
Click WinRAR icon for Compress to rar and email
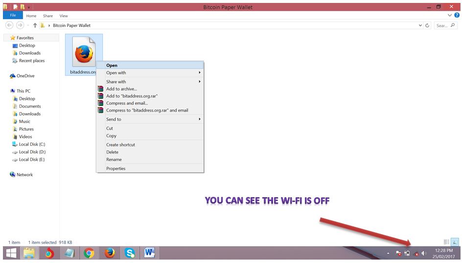pos(100,110)
